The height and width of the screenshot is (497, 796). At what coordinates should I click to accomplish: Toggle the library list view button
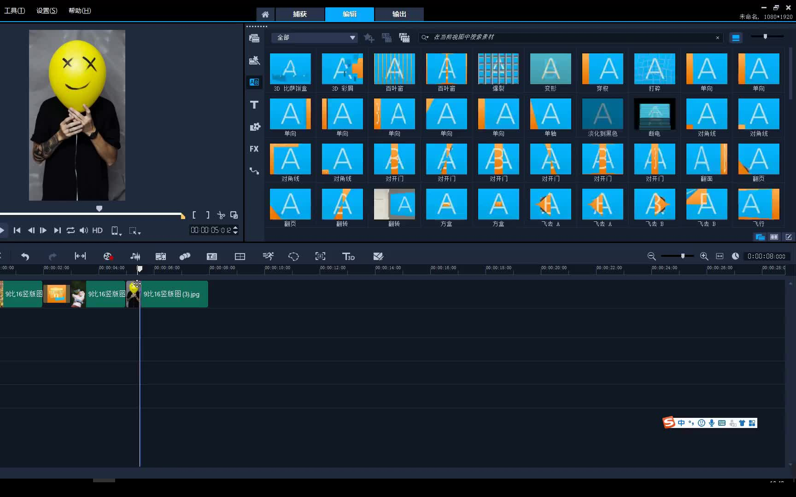point(774,237)
